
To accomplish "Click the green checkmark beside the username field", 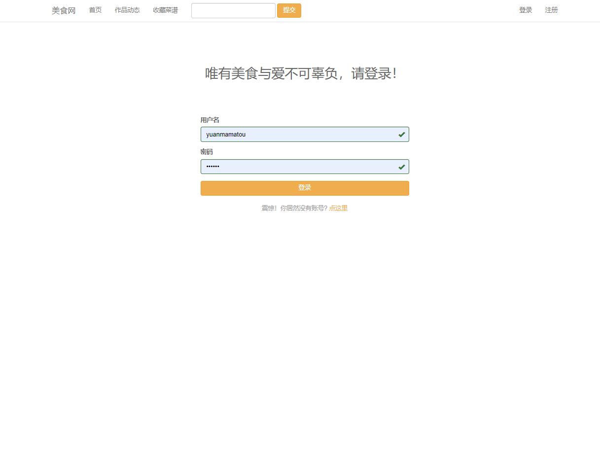I will pos(401,134).
